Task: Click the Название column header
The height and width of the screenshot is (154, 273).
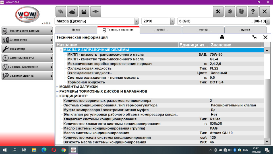Action: [x=117, y=45]
